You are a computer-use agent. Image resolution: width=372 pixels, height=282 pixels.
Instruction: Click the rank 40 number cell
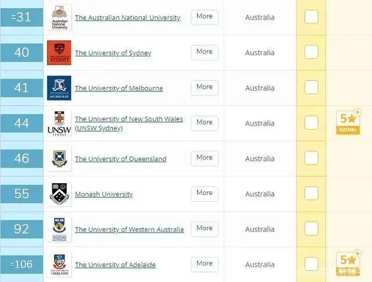(x=22, y=52)
